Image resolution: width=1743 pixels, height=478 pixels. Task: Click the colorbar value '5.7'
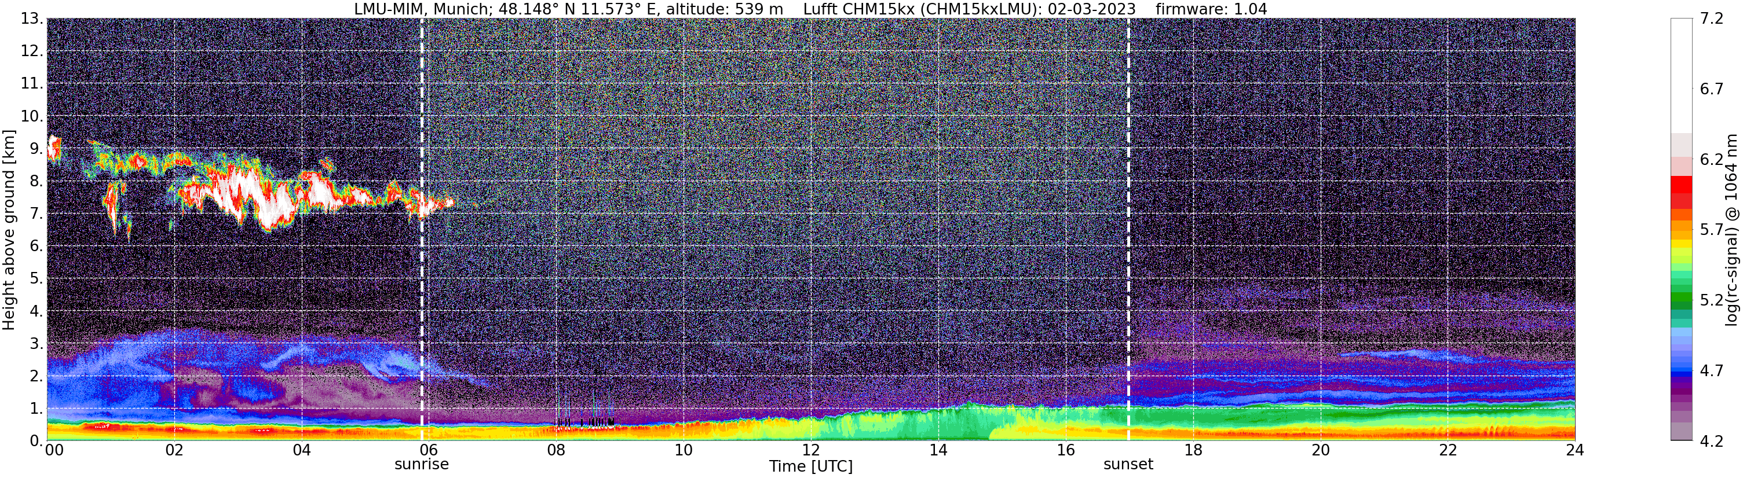[x=1711, y=229]
